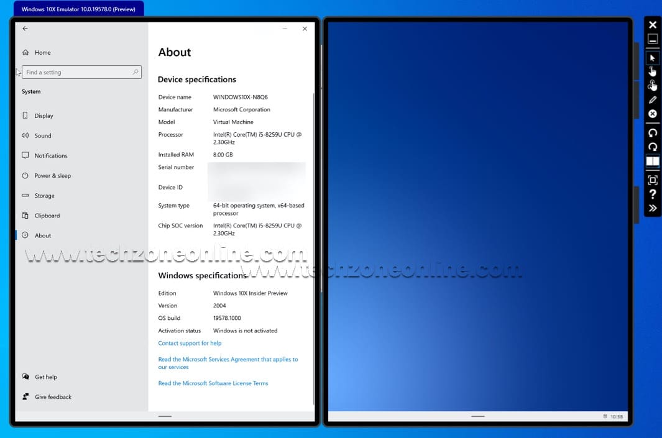
Task: Click the Give feedback person icon
Action: pyautogui.click(x=25, y=396)
